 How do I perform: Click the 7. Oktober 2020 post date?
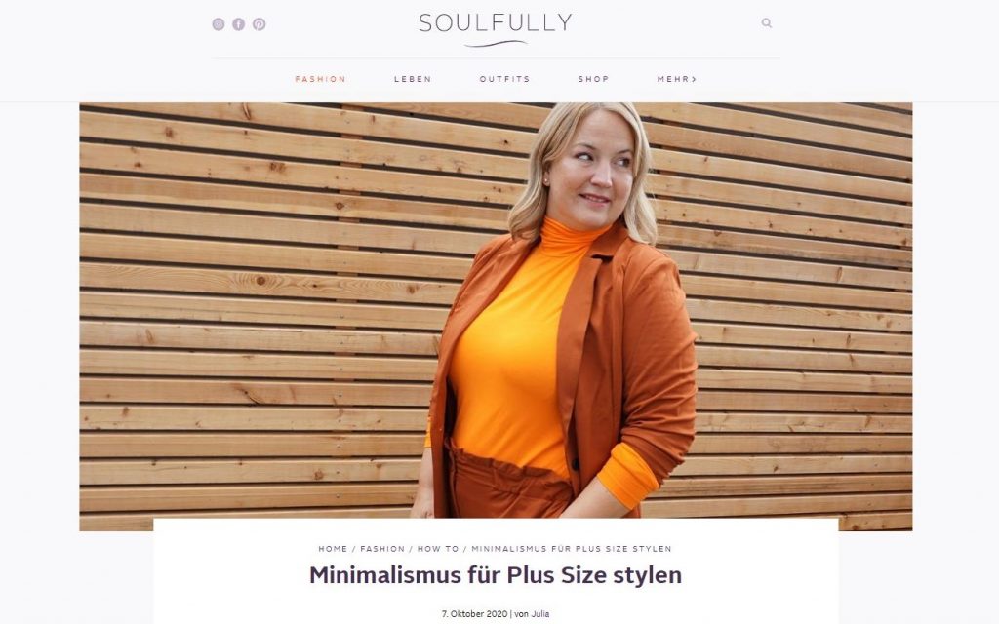point(474,614)
